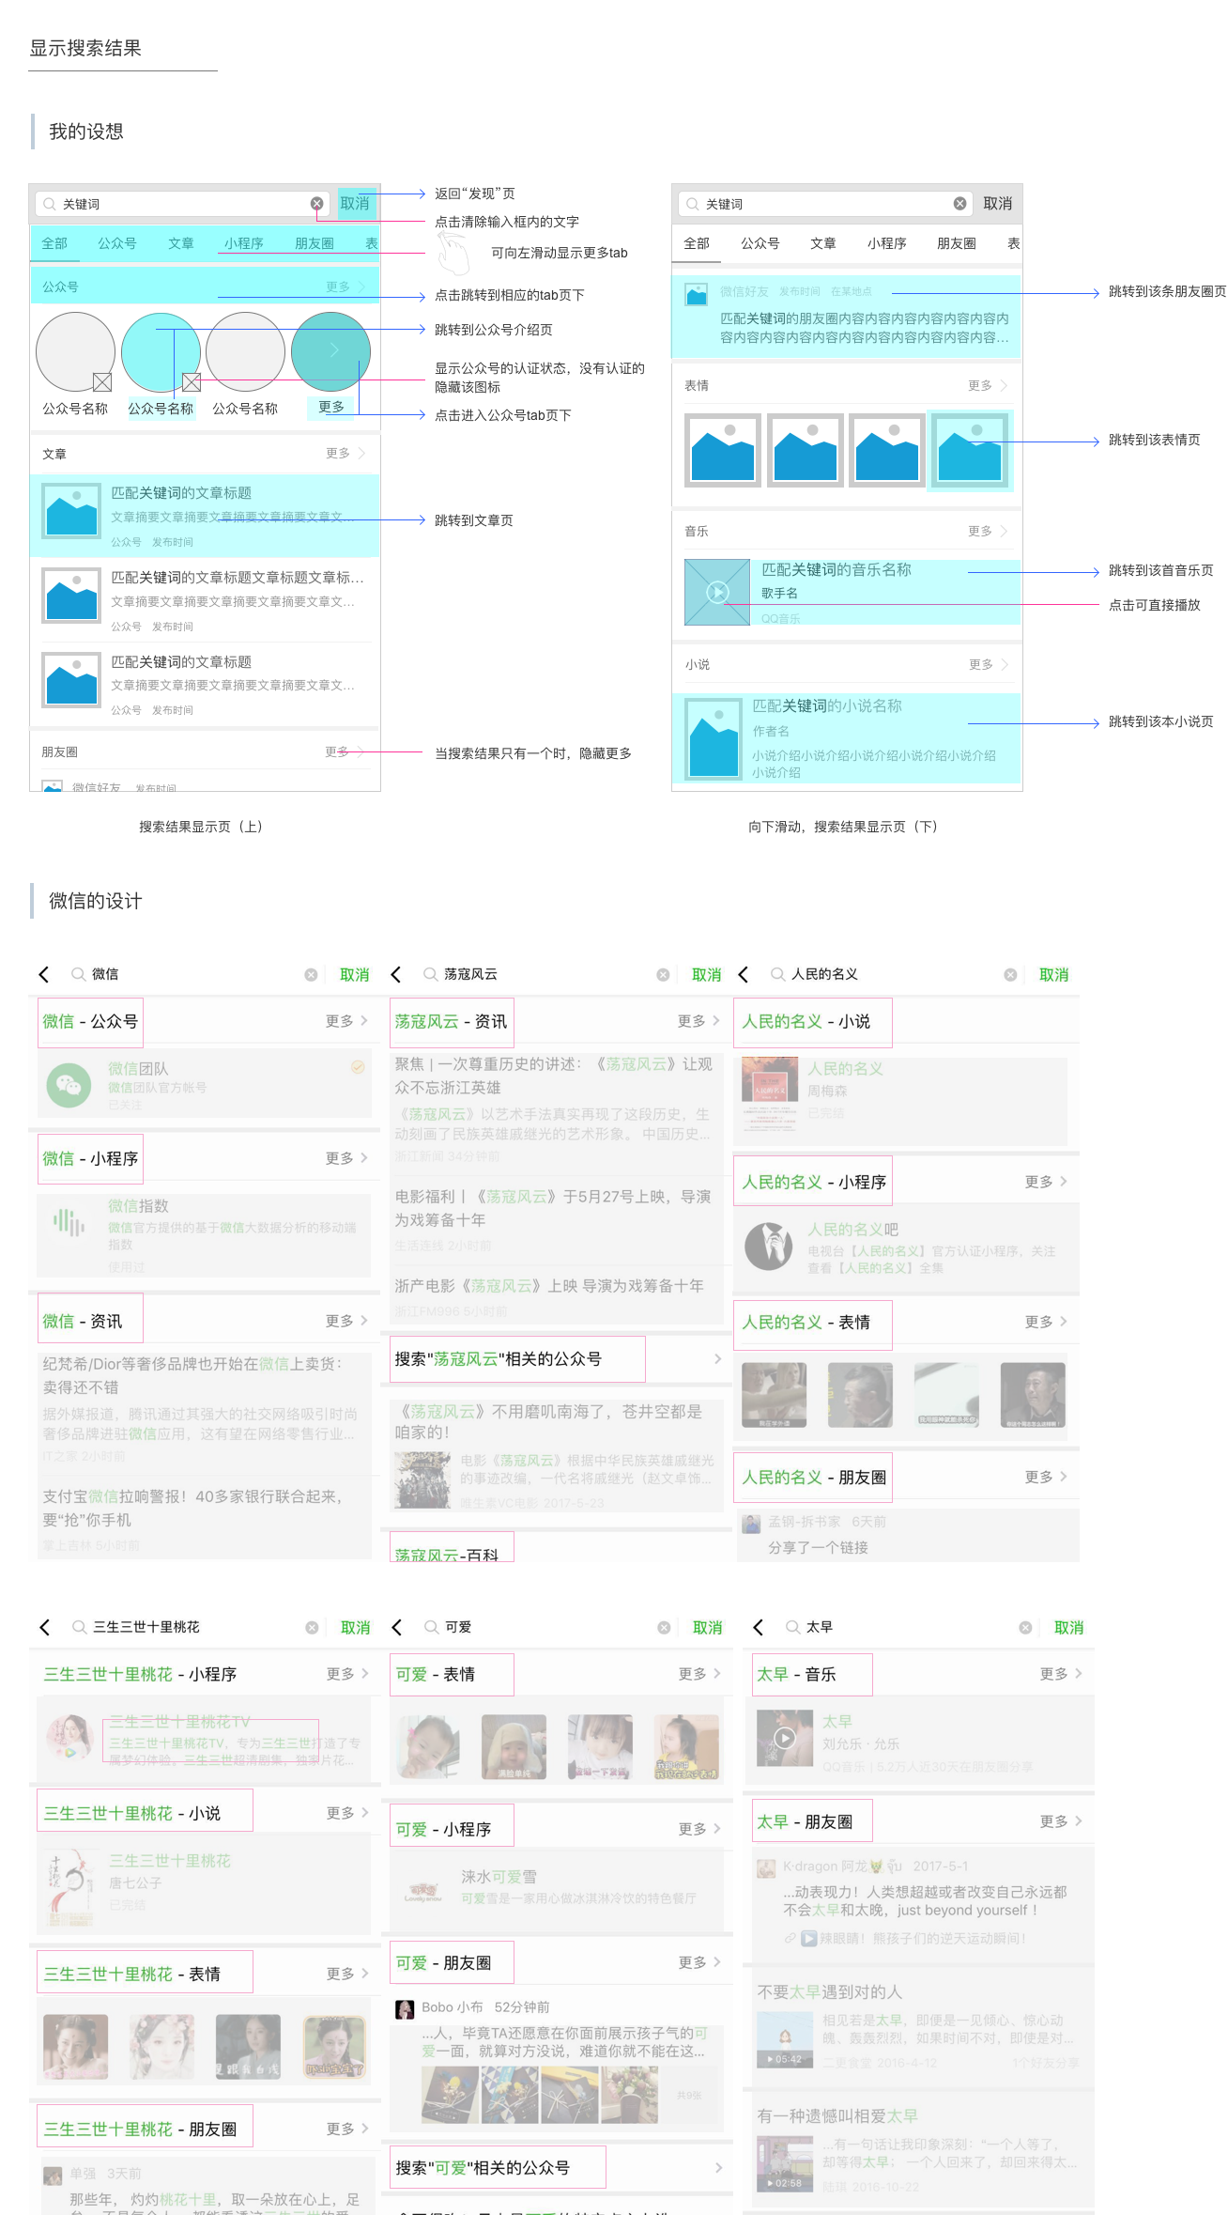Click the verified checkmark beside 微信团队
The image size is (1228, 2215).
358,1067
